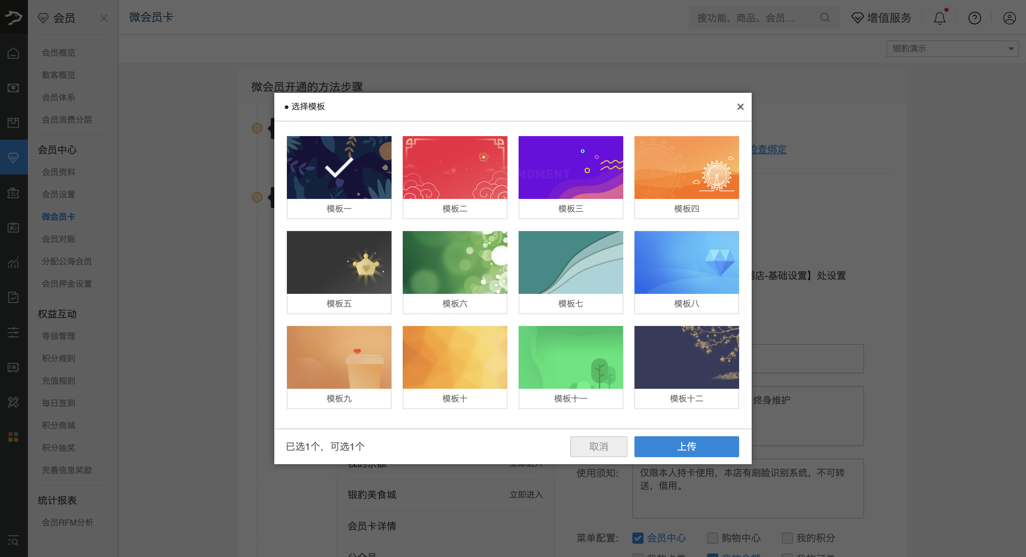Screen dimensions: 1026x557
Task: Open 等级管理 menu item
Action: (x=59, y=336)
